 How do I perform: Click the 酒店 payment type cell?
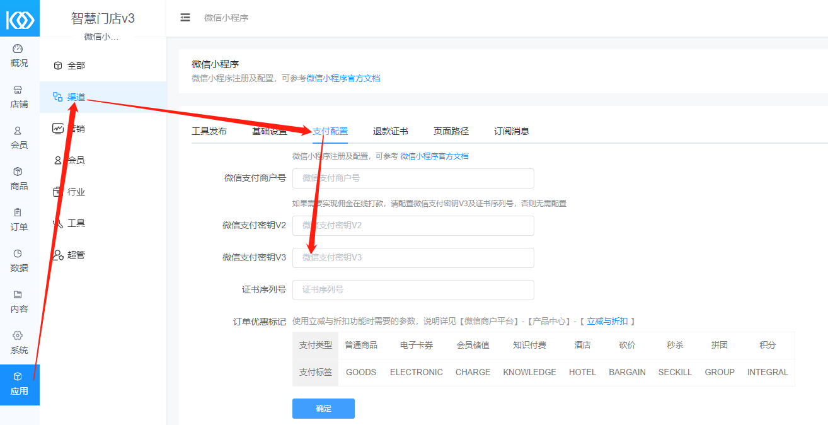pyautogui.click(x=582, y=346)
